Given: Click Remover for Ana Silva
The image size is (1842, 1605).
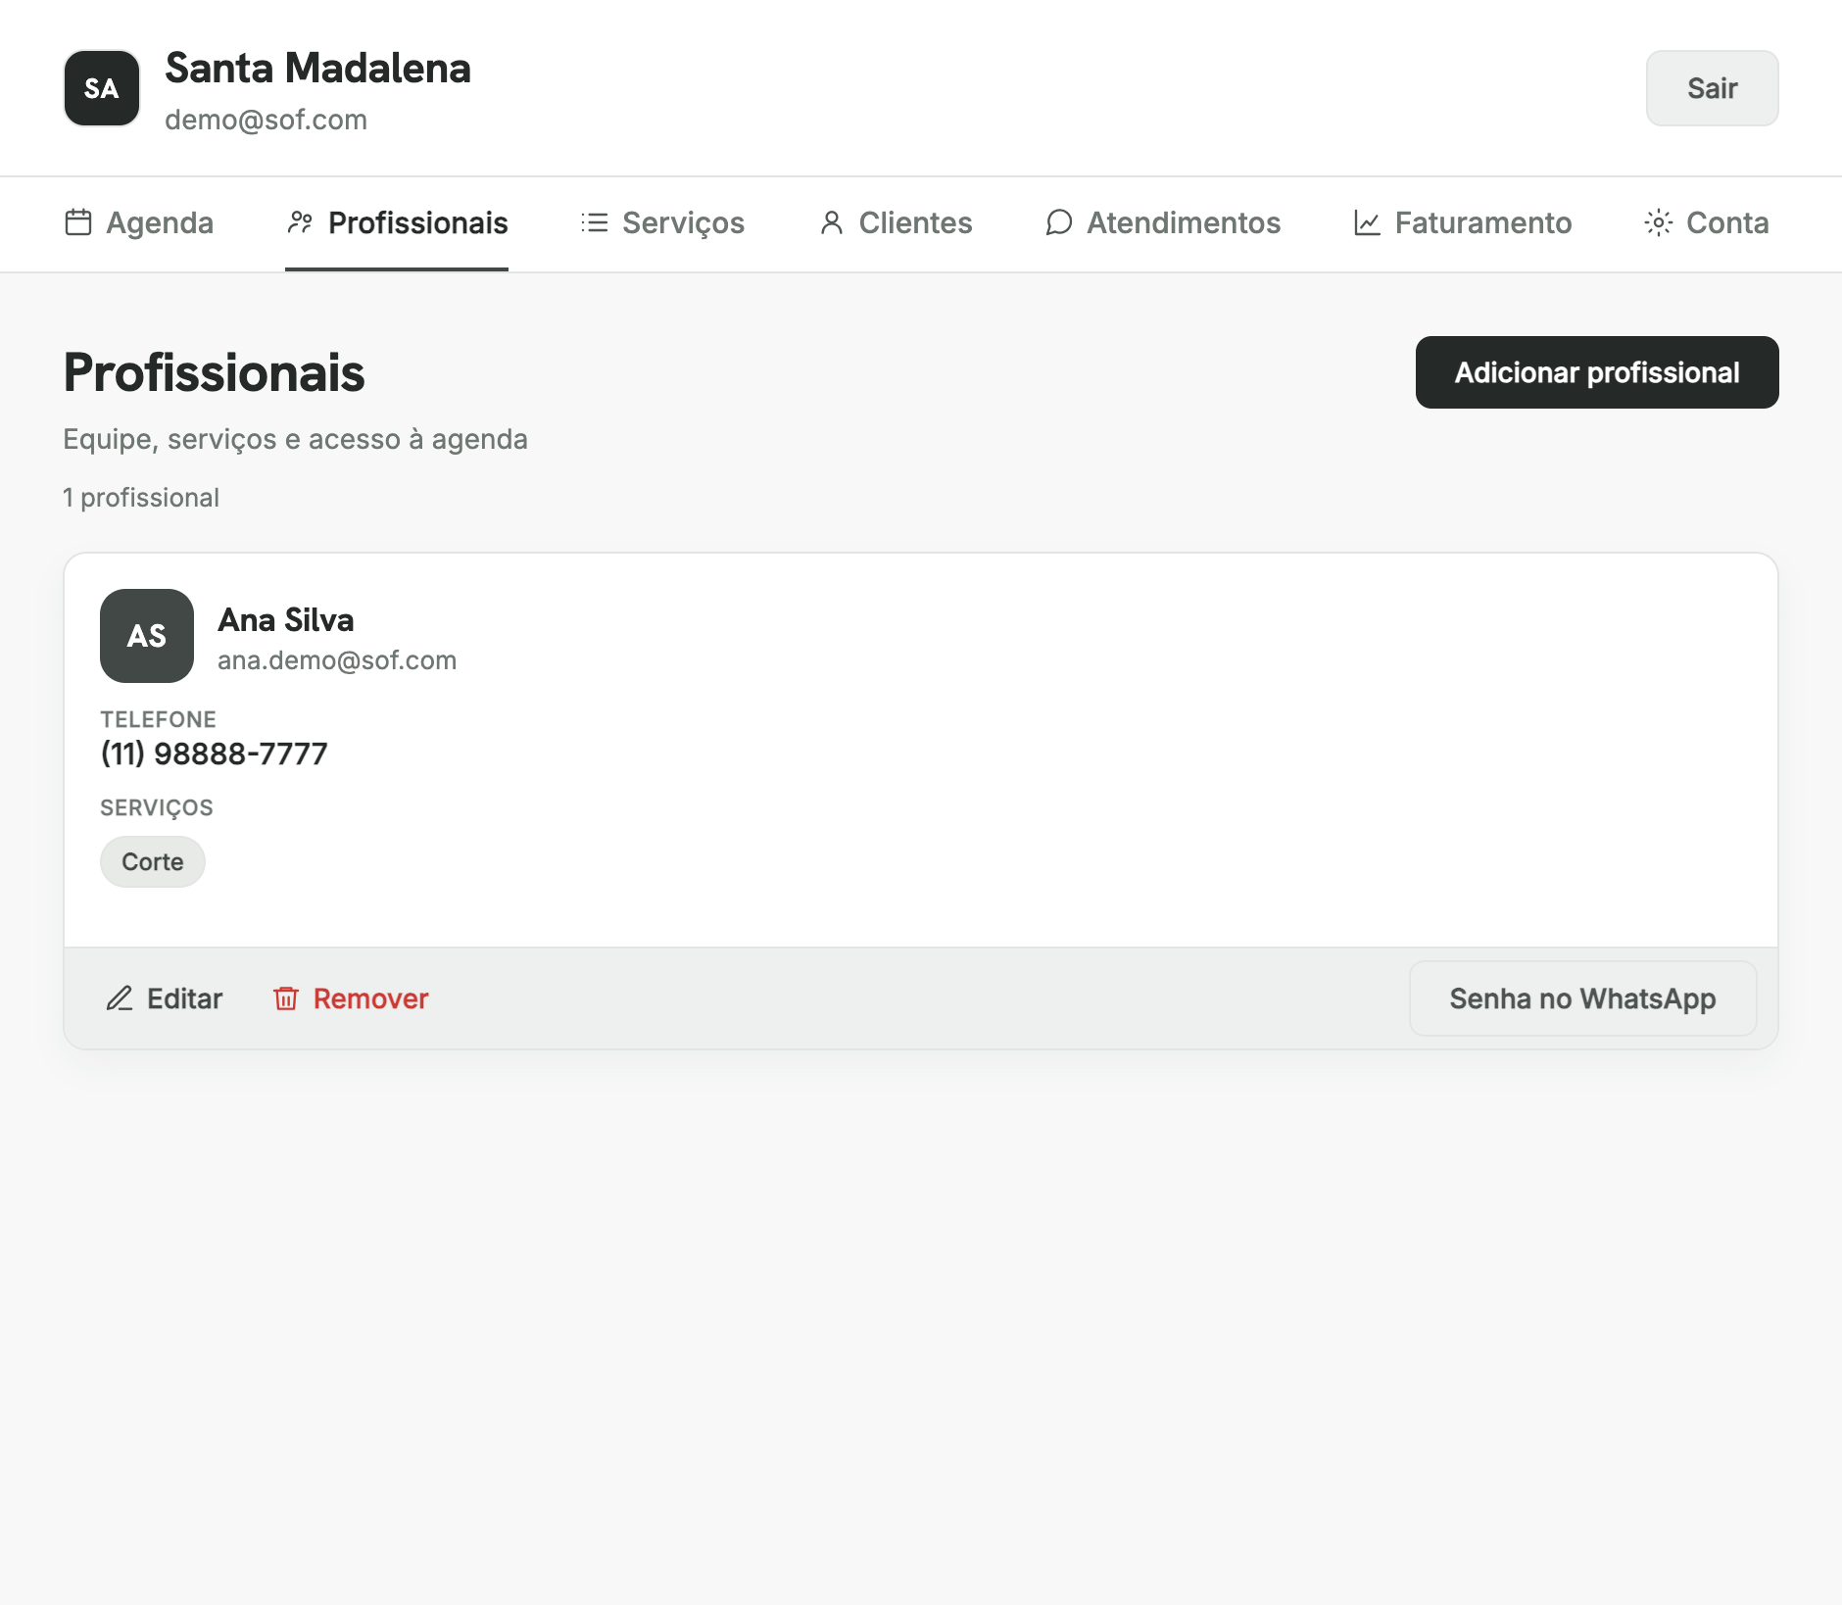Looking at the screenshot, I should pyautogui.click(x=351, y=998).
